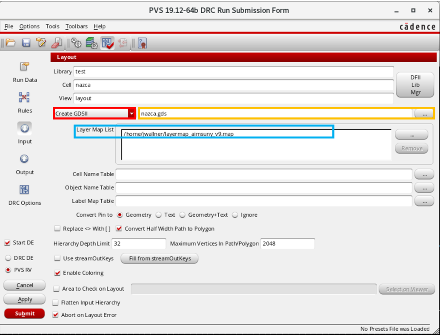Image resolution: width=440 pixels, height=335 pixels.
Task: Click the double gears toolbar icon
Action: (x=76, y=43)
